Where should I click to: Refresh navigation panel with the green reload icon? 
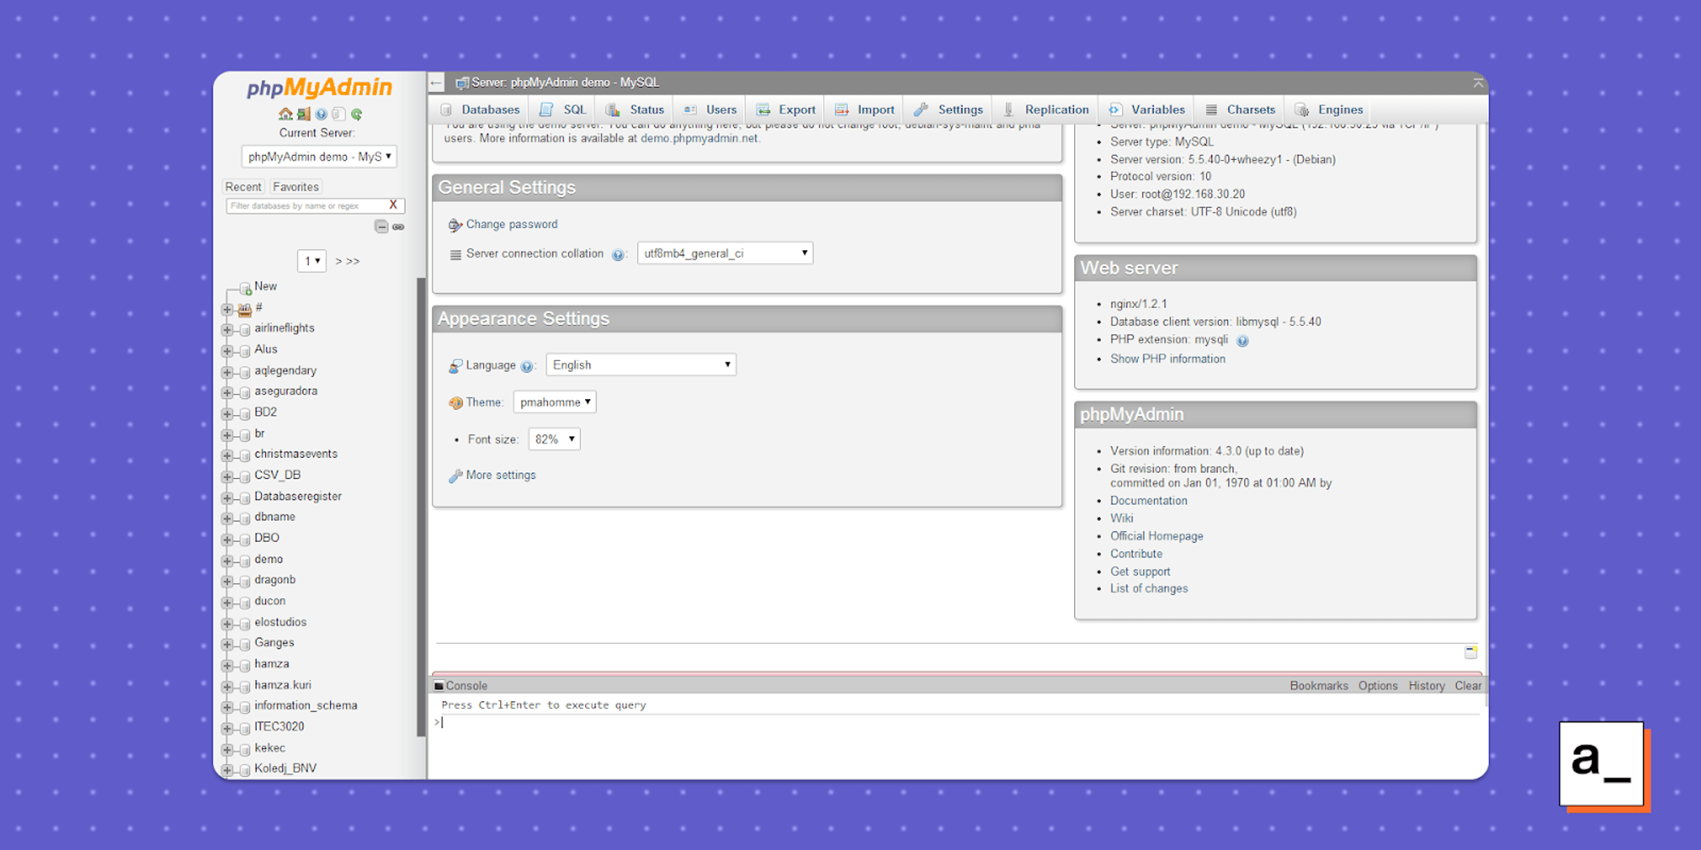tap(356, 113)
